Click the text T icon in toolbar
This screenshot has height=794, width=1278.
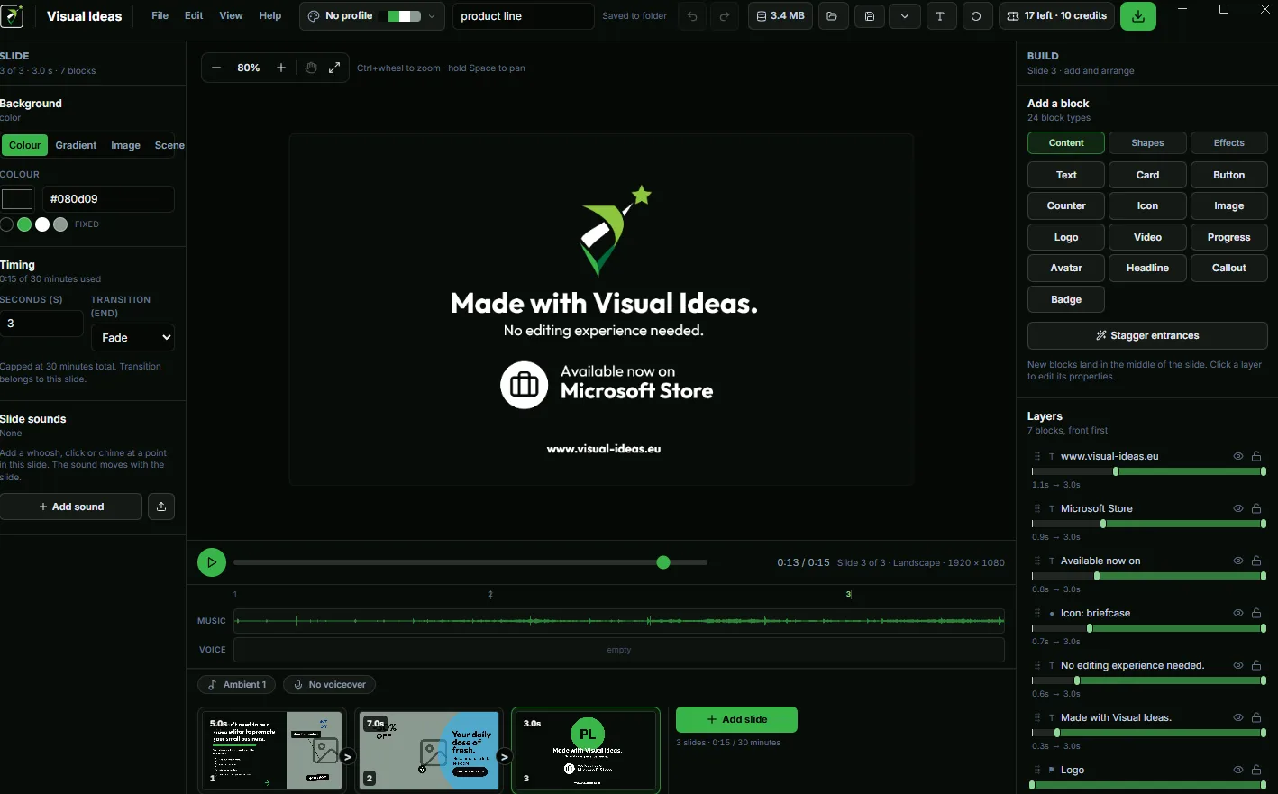tap(940, 16)
